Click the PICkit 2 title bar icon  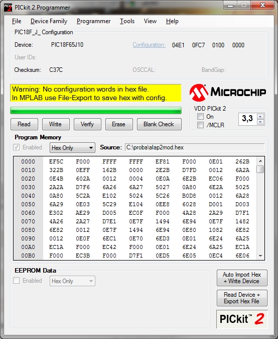[x=8, y=8]
